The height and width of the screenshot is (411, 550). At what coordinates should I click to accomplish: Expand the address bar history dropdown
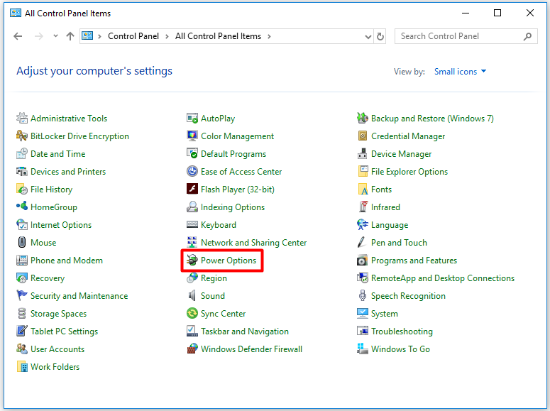pos(368,36)
